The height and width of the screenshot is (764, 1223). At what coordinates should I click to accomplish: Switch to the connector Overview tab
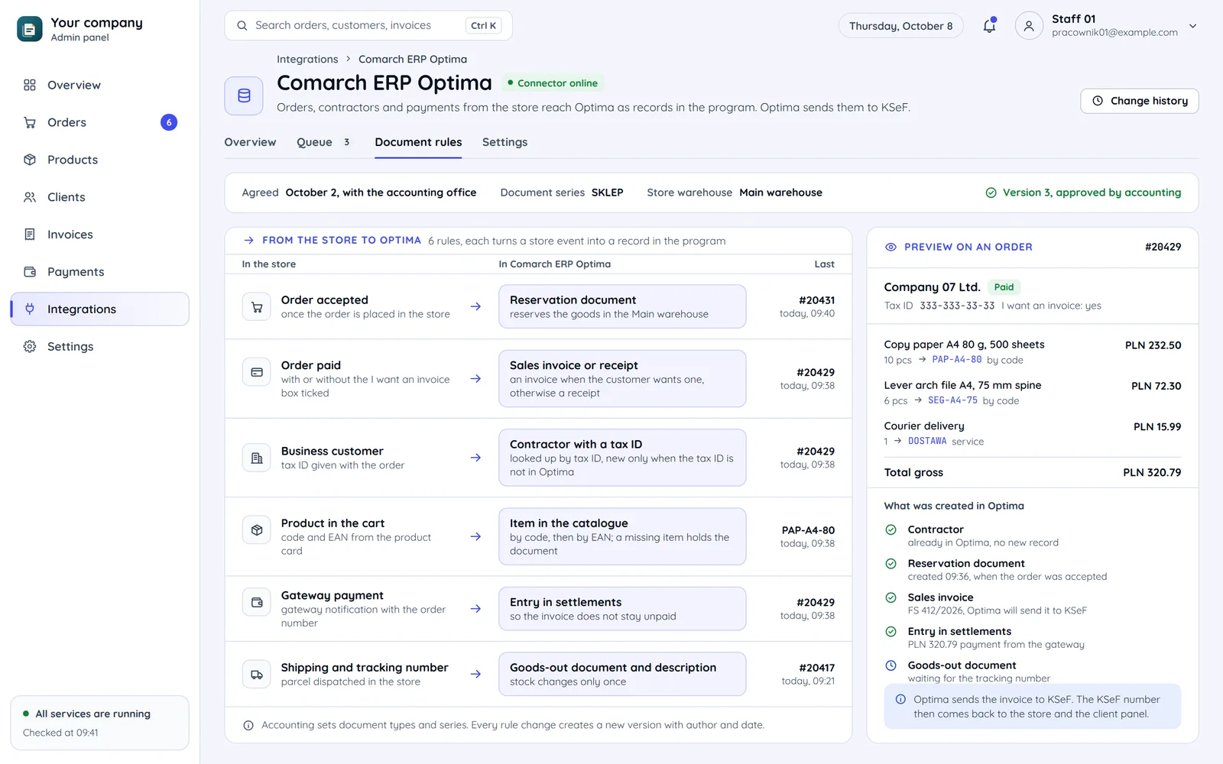pyautogui.click(x=250, y=142)
